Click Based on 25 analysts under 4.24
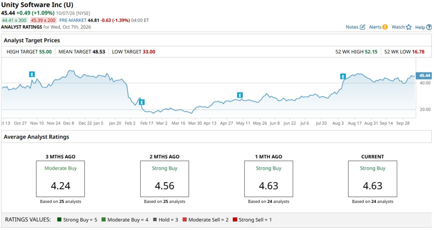 (60, 202)
